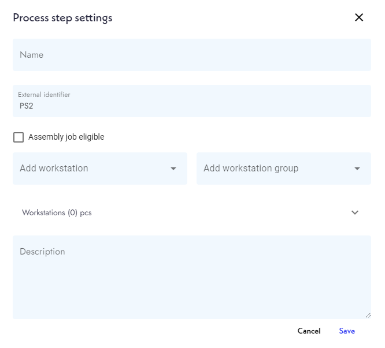Click the PS2 identifier value text
The width and height of the screenshot is (385, 348).
[26, 106]
